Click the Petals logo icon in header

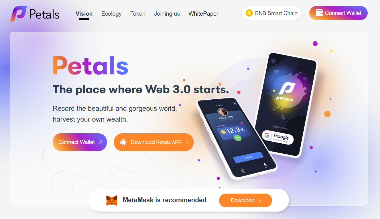pyautogui.click(x=18, y=14)
